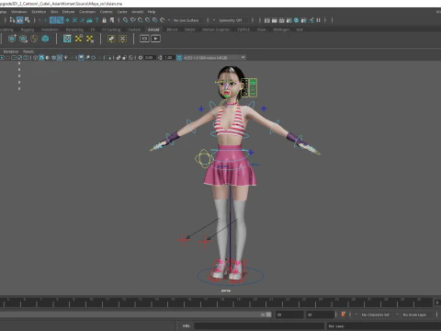Click the yellow checker icon with X

click(x=90, y=39)
